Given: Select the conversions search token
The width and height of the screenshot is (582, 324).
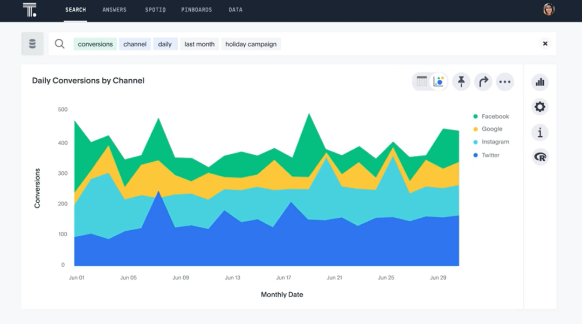Looking at the screenshot, I should [x=95, y=44].
